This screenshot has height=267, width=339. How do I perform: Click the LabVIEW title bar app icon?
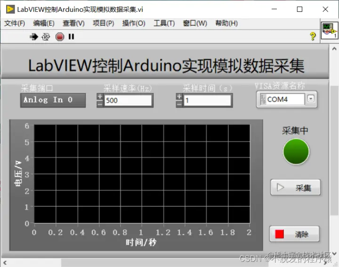10,9
